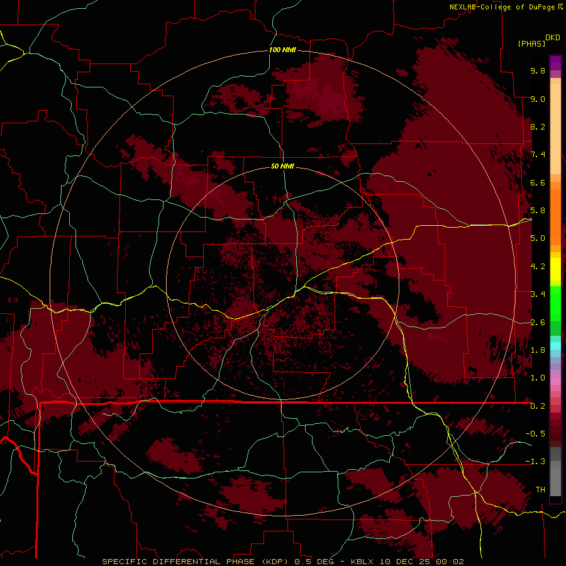Click the 8.2 value on the scale
This screenshot has height=566, width=566.
click(x=538, y=126)
